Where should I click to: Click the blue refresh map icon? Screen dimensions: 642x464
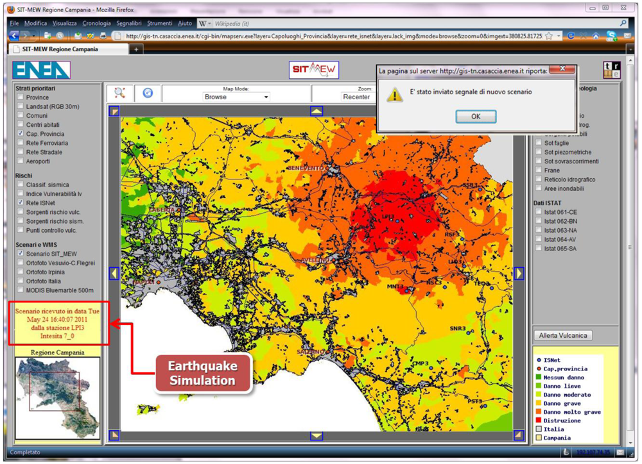point(148,93)
